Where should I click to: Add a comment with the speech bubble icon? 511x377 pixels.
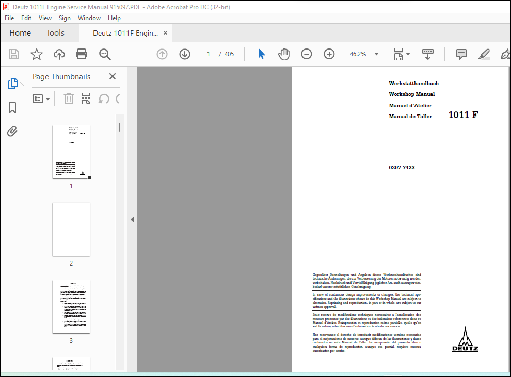(x=461, y=54)
